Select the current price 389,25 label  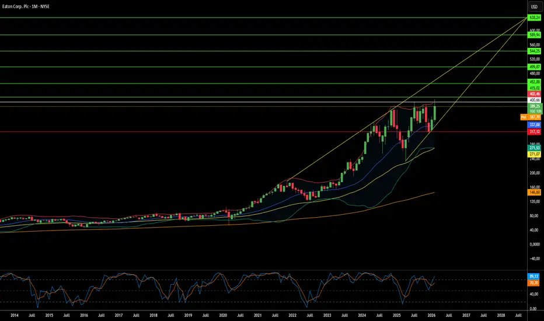(x=534, y=106)
